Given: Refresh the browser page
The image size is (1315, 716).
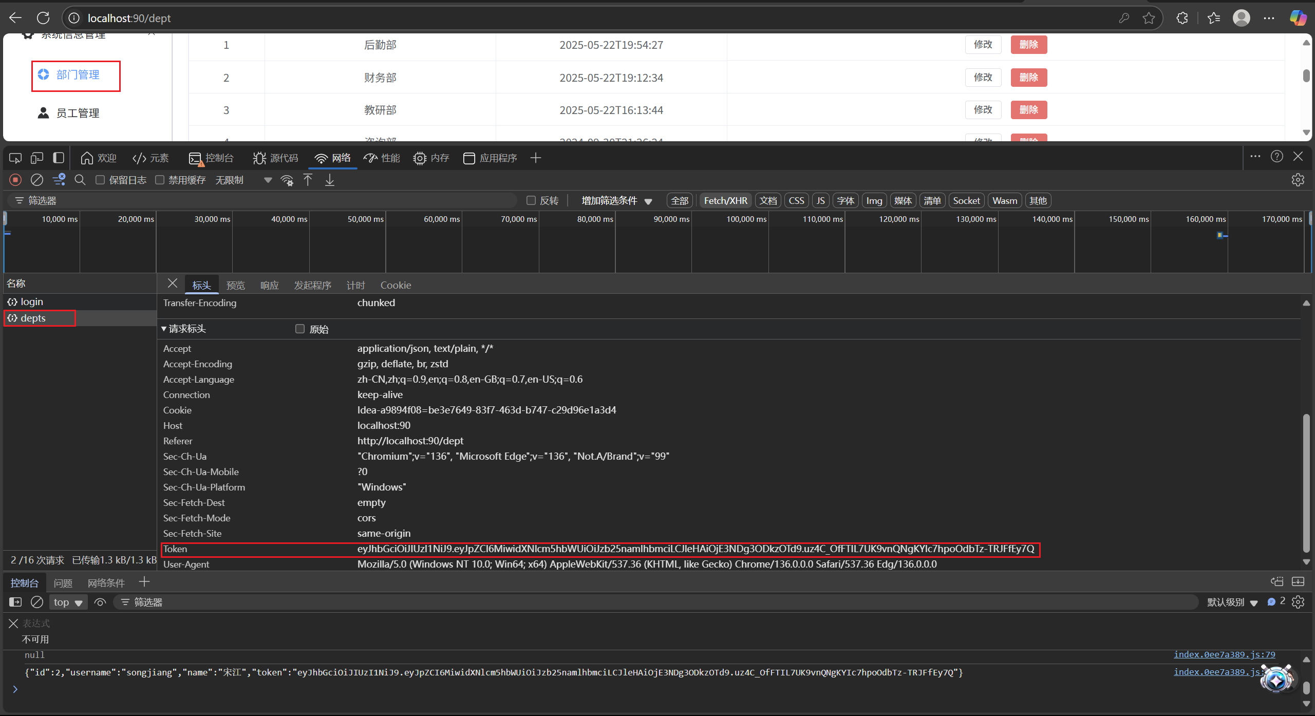Looking at the screenshot, I should point(43,18).
